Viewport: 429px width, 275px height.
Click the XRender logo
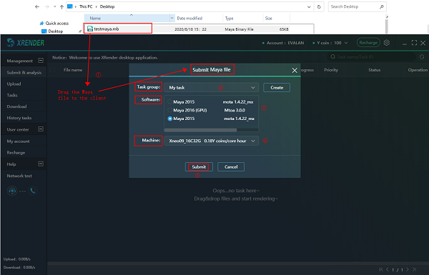[26, 43]
